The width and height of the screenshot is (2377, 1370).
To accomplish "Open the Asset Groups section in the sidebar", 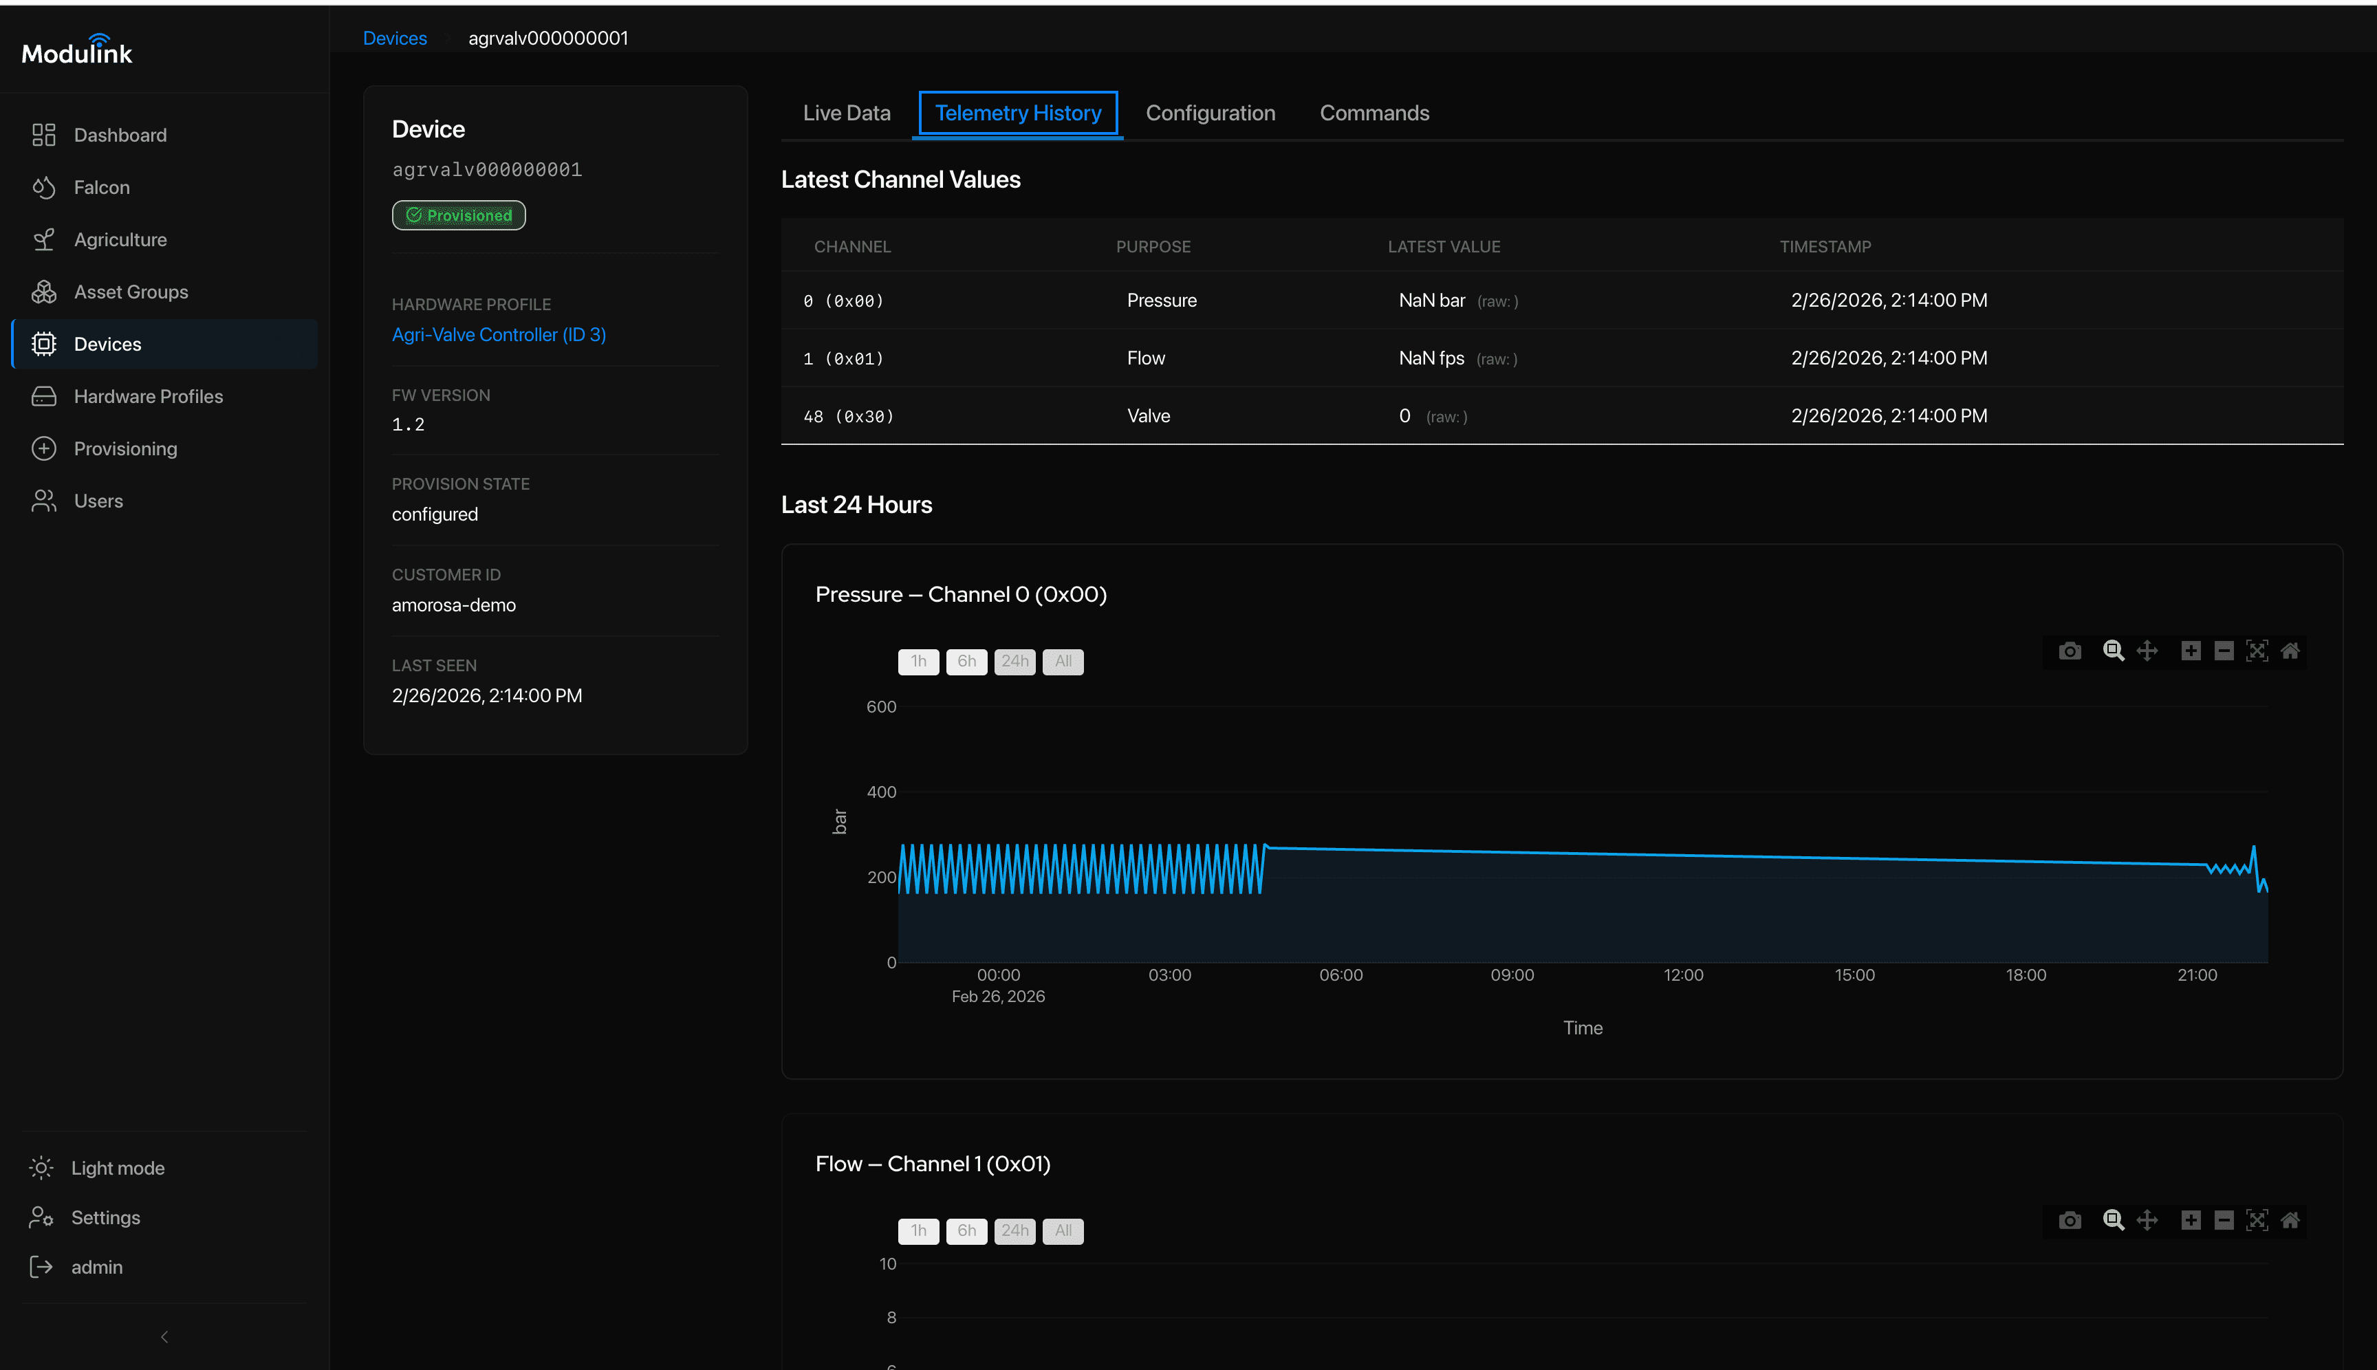I will tap(130, 292).
